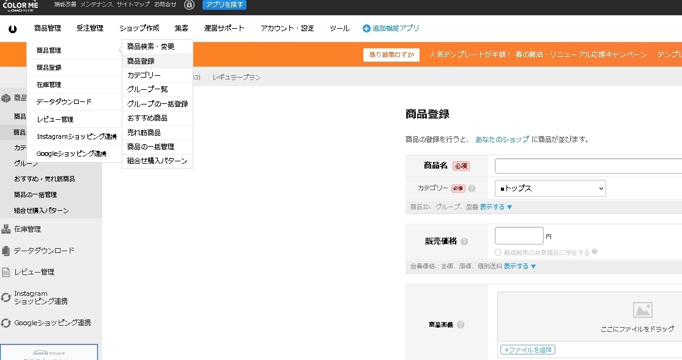This screenshot has width=682, height=360.
Task: Click help icon next to カテゴリー label
Action: [472, 188]
